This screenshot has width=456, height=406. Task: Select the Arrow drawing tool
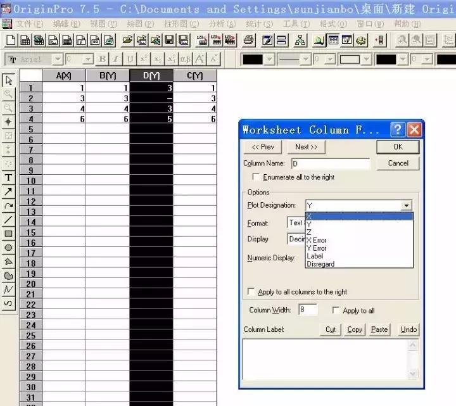pos(8,191)
